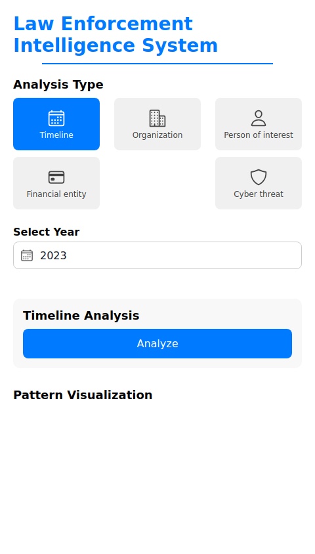Open the year field showing 2023
315x554 pixels.
157,255
